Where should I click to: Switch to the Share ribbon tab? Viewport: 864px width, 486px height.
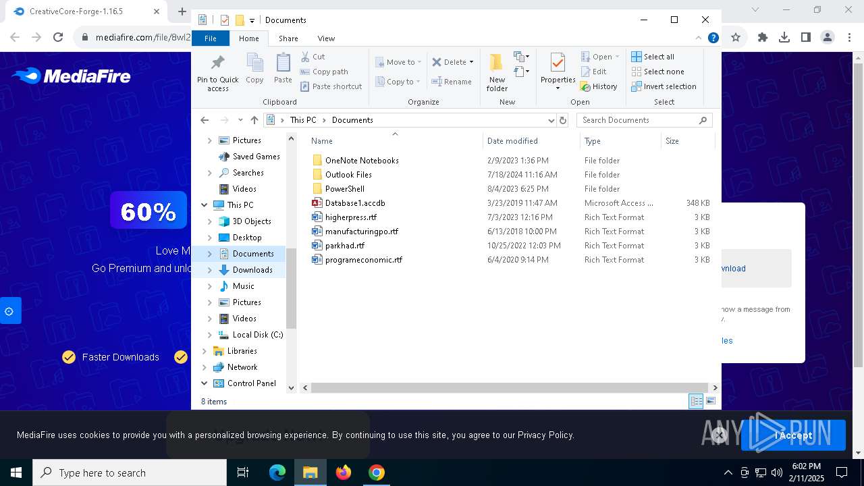288,38
